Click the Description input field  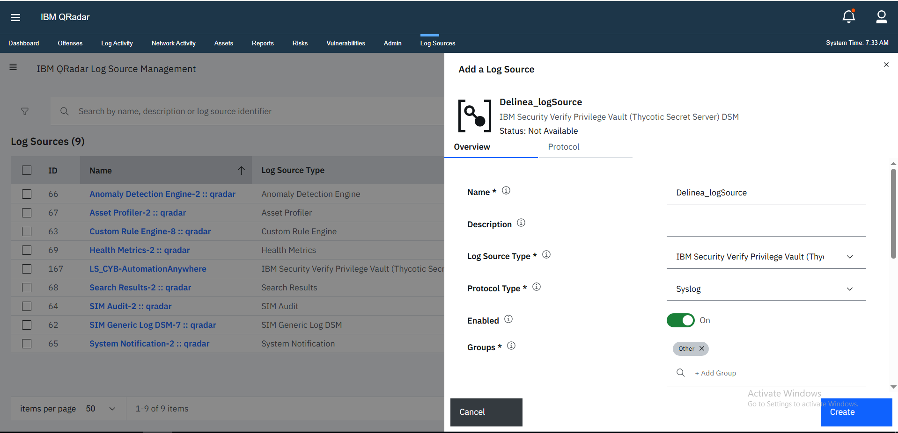(766, 225)
